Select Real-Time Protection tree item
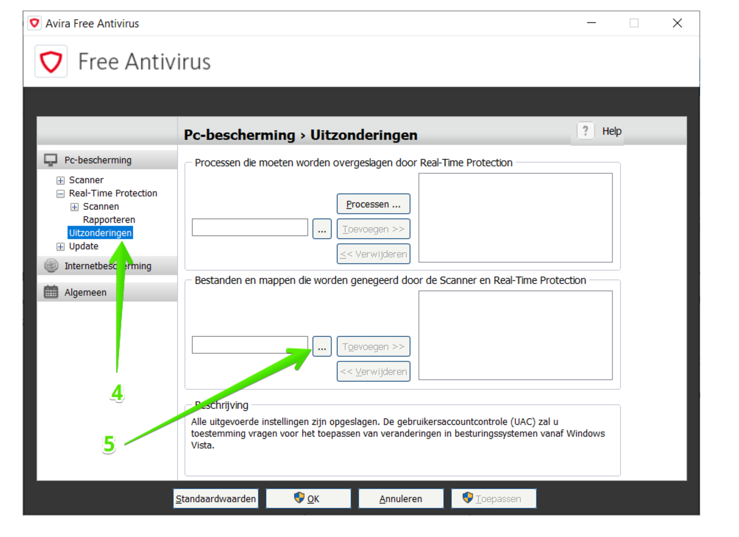 [x=113, y=193]
